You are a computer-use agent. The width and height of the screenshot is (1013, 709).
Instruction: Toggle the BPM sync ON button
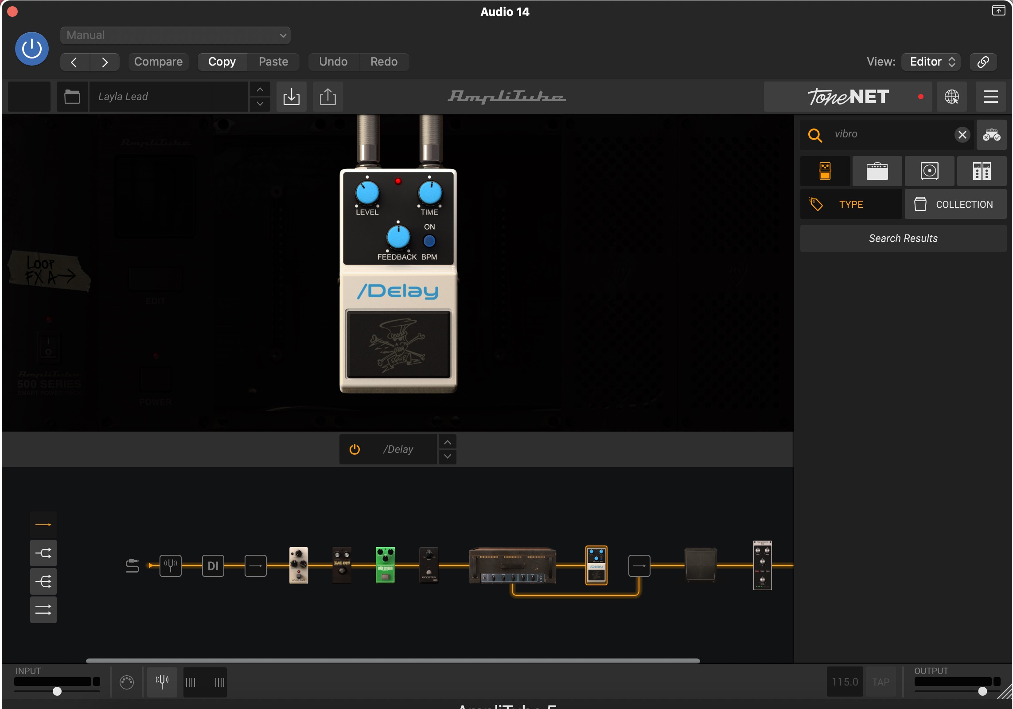(x=429, y=241)
